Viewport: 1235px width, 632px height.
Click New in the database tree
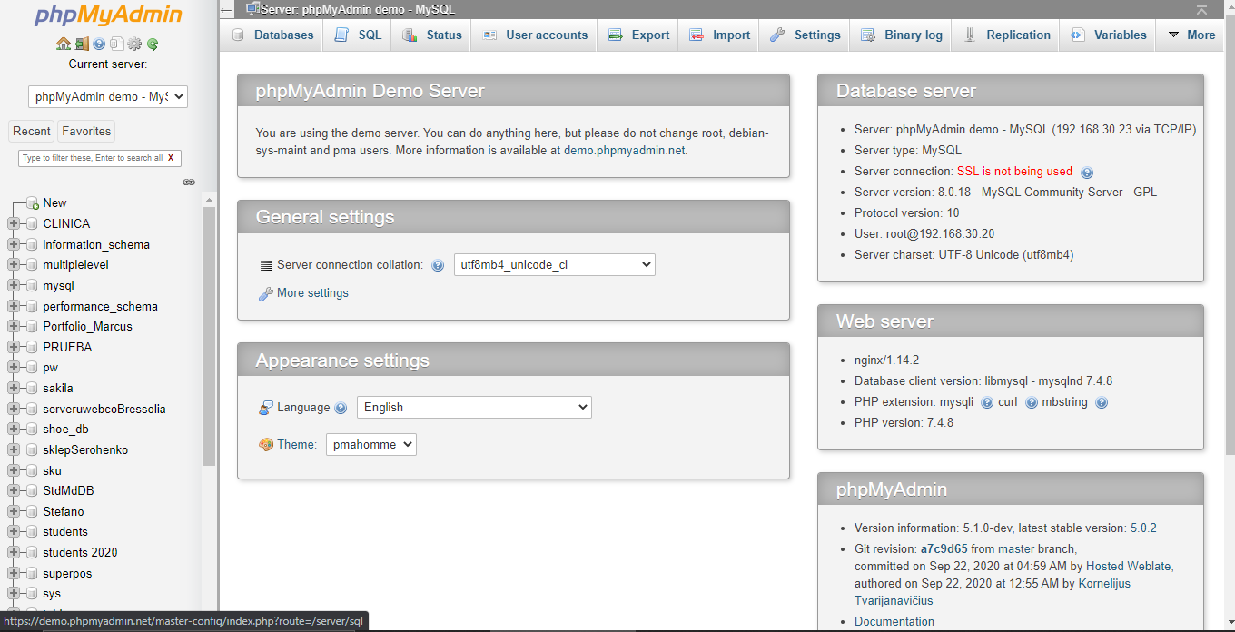pos(54,203)
